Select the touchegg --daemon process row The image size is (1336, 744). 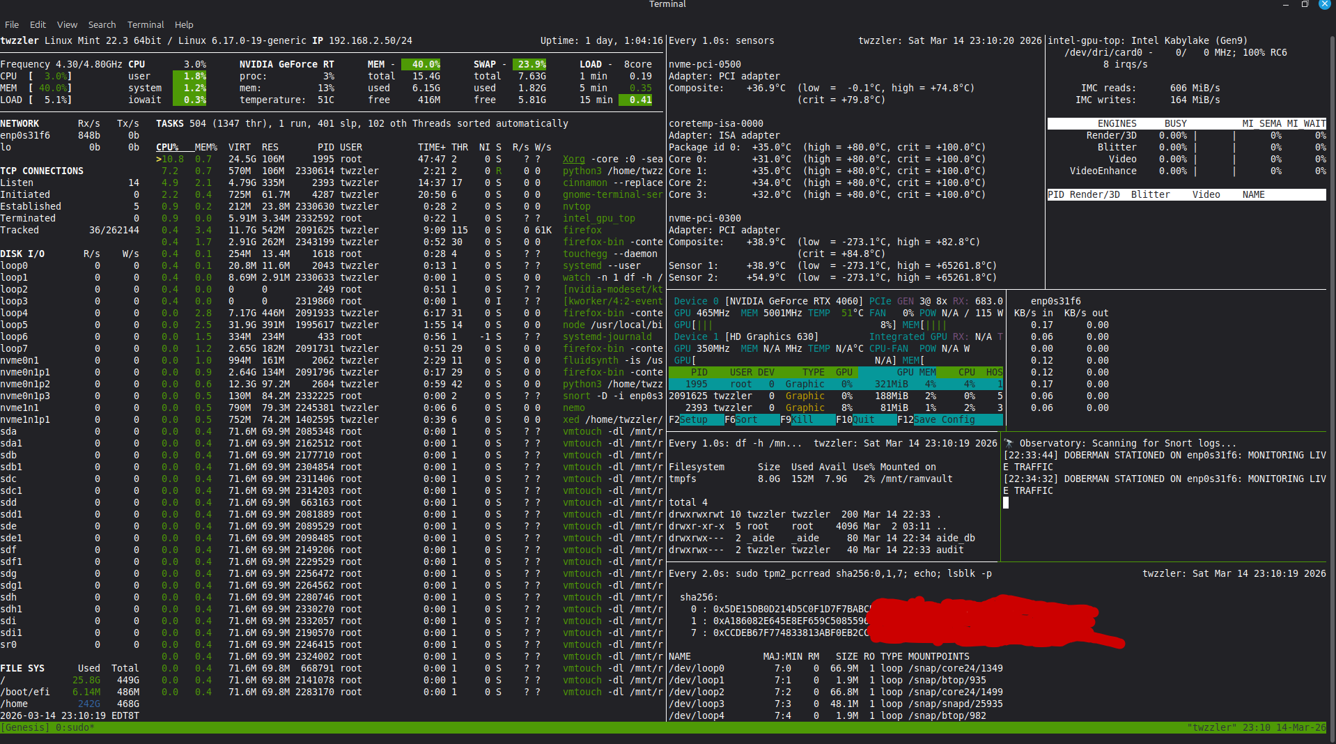(x=410, y=254)
